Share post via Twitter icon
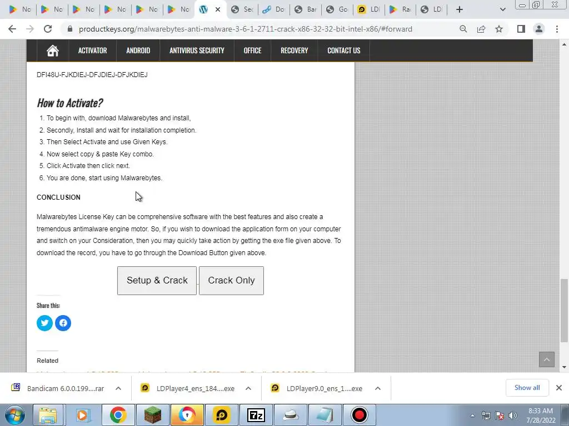569x426 pixels. [x=44, y=323]
